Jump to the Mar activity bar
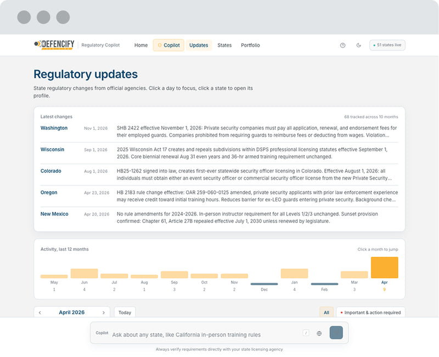The width and height of the screenshot is (439, 357). click(x=354, y=274)
